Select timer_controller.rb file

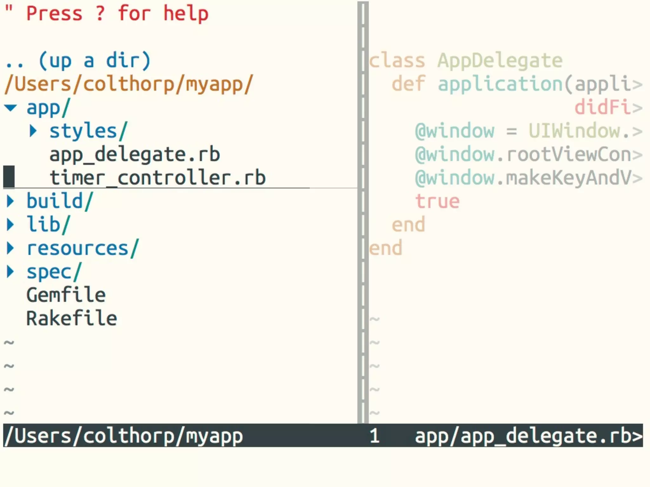[157, 178]
